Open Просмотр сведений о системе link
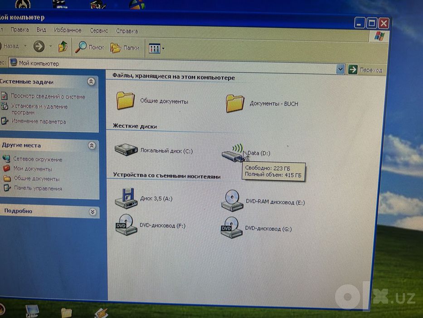 [x=48, y=96]
